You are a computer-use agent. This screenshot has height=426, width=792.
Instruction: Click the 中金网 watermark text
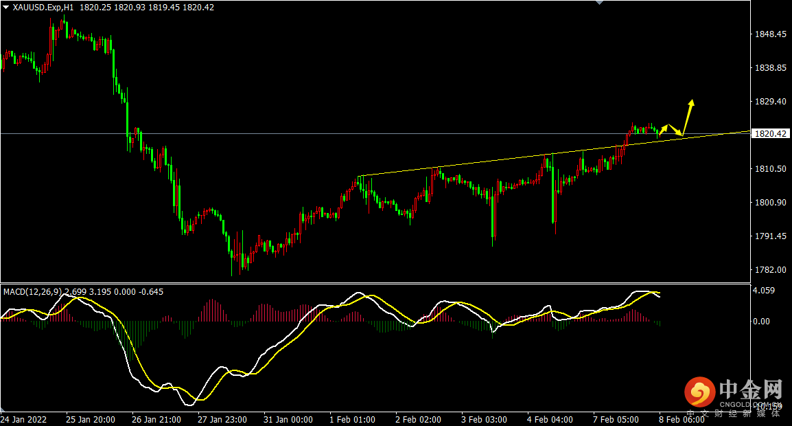[x=750, y=389]
